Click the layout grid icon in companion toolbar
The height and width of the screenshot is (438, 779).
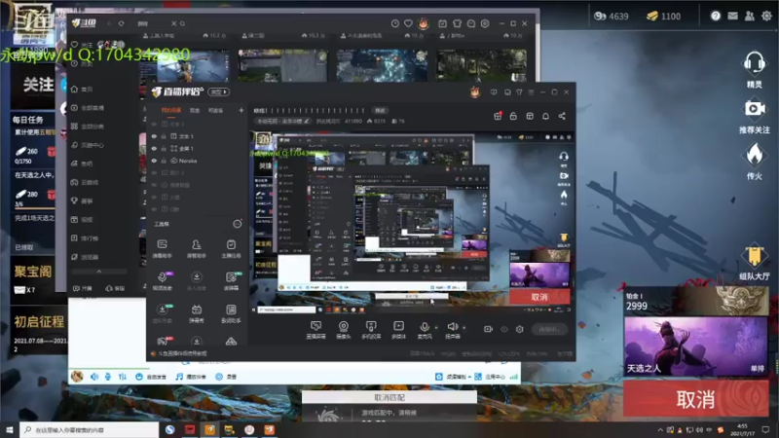[530, 116]
